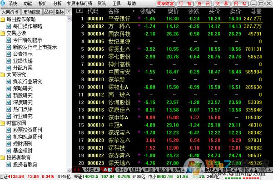Click document icon beside 机构观点周刊
The image size is (273, 180).
(x=9, y=137)
